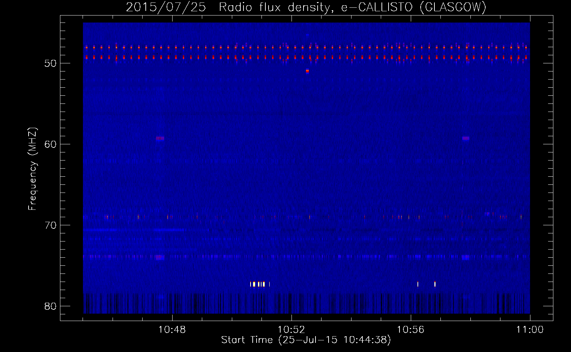
Task: Click the 10:48 time tick label
Action: pos(172,330)
